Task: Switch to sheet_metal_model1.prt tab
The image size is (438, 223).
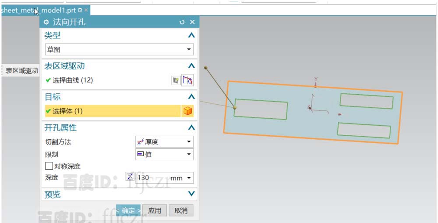Action: (x=38, y=10)
